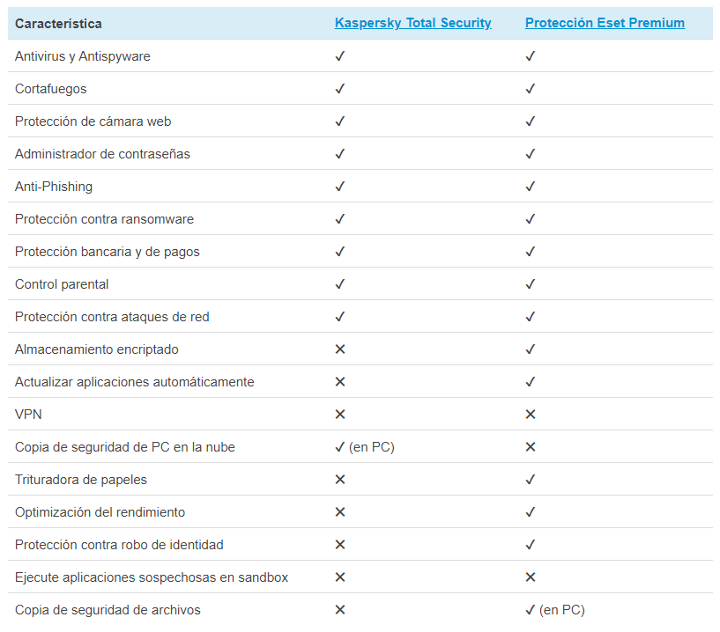Click Kaspersky's X mark in VPN row
720x632 pixels.
click(340, 415)
